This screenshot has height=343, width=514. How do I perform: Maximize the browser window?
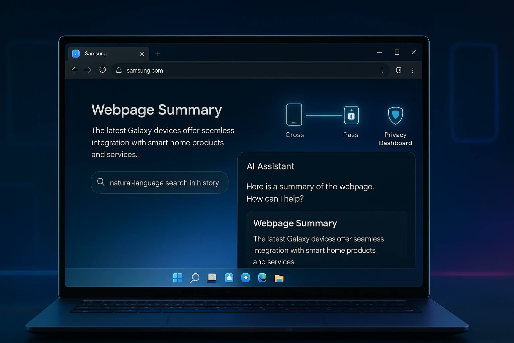point(397,52)
